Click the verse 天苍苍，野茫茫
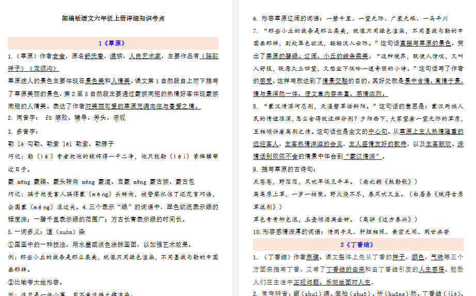 pyautogui.click(x=335, y=182)
